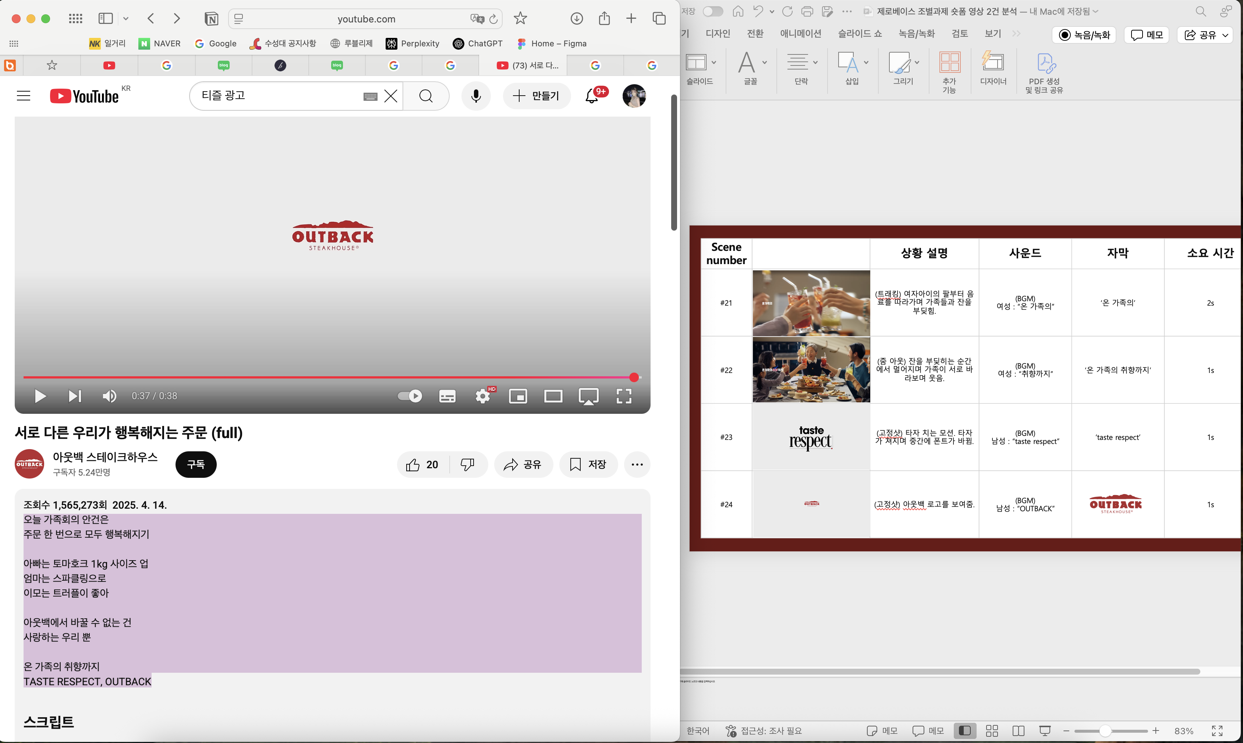The width and height of the screenshot is (1243, 743).
Task: Open Safari tab overview grid icon
Action: click(75, 18)
